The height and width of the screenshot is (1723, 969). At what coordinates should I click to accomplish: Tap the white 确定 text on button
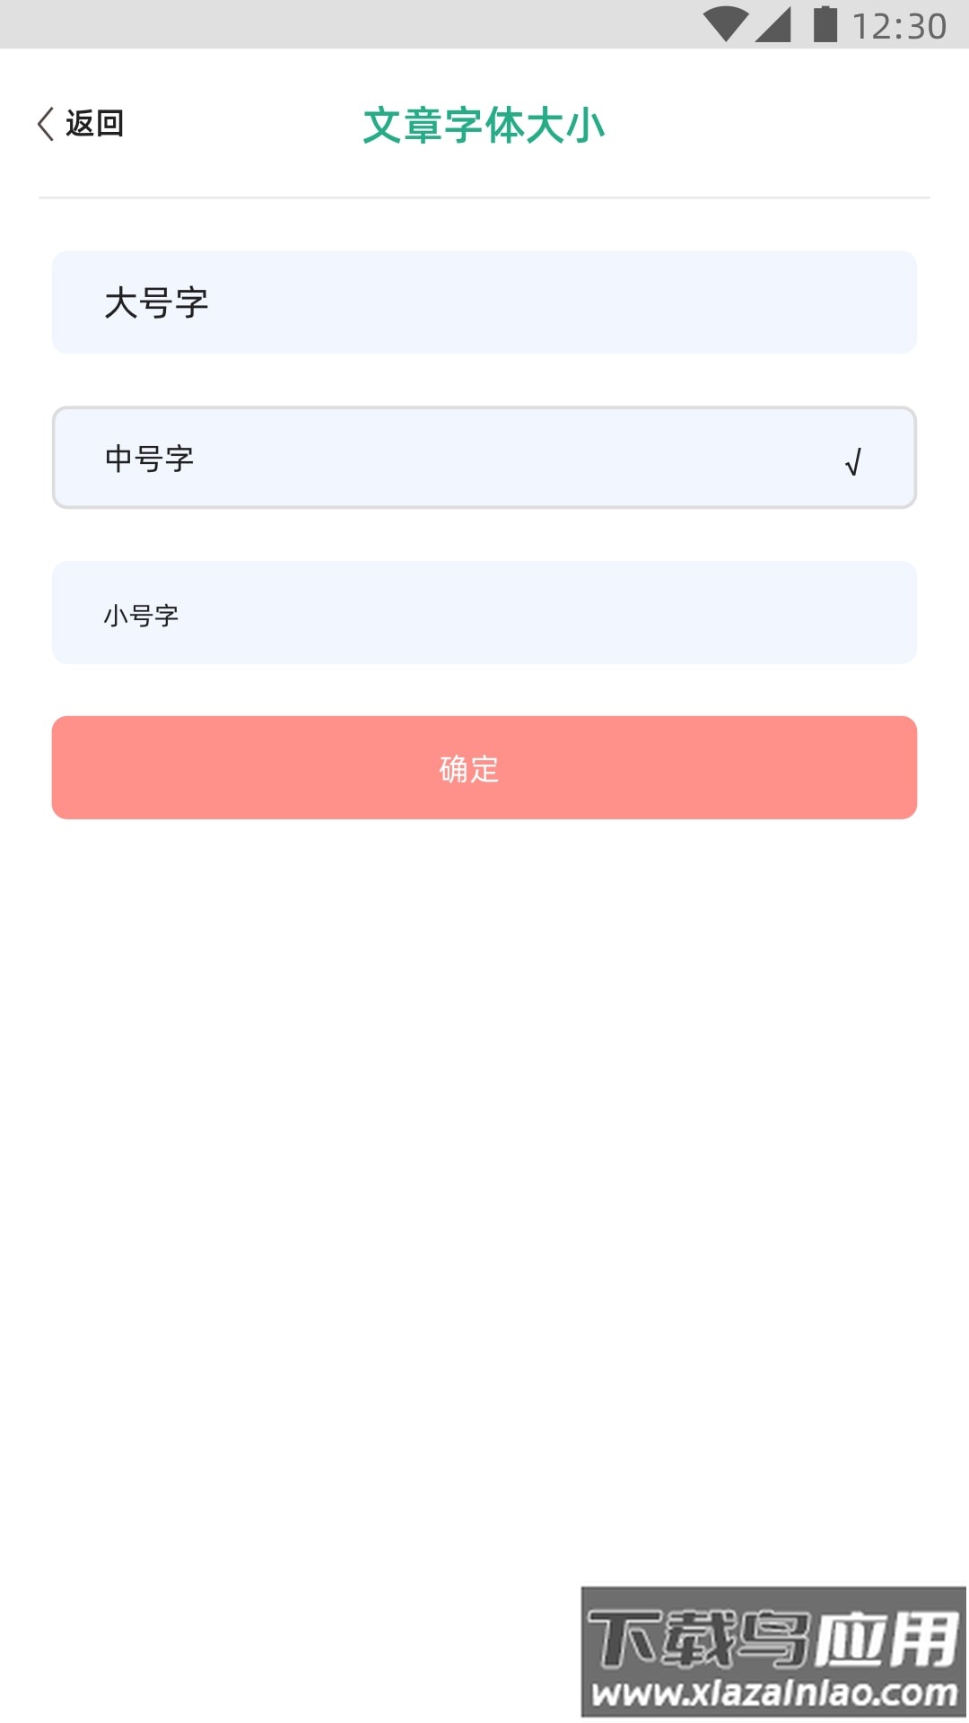tap(469, 769)
